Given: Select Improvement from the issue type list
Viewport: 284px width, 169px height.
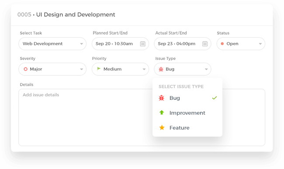Looking at the screenshot, I should point(187,113).
